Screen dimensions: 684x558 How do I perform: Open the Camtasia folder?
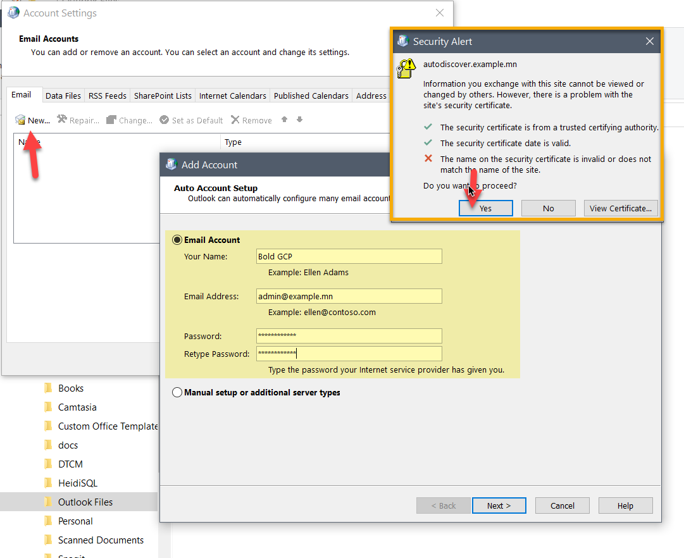(77, 407)
